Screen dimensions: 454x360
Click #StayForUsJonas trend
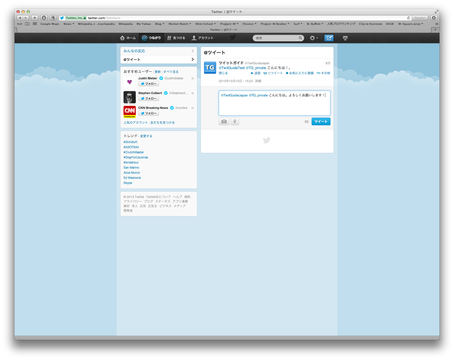(136, 157)
